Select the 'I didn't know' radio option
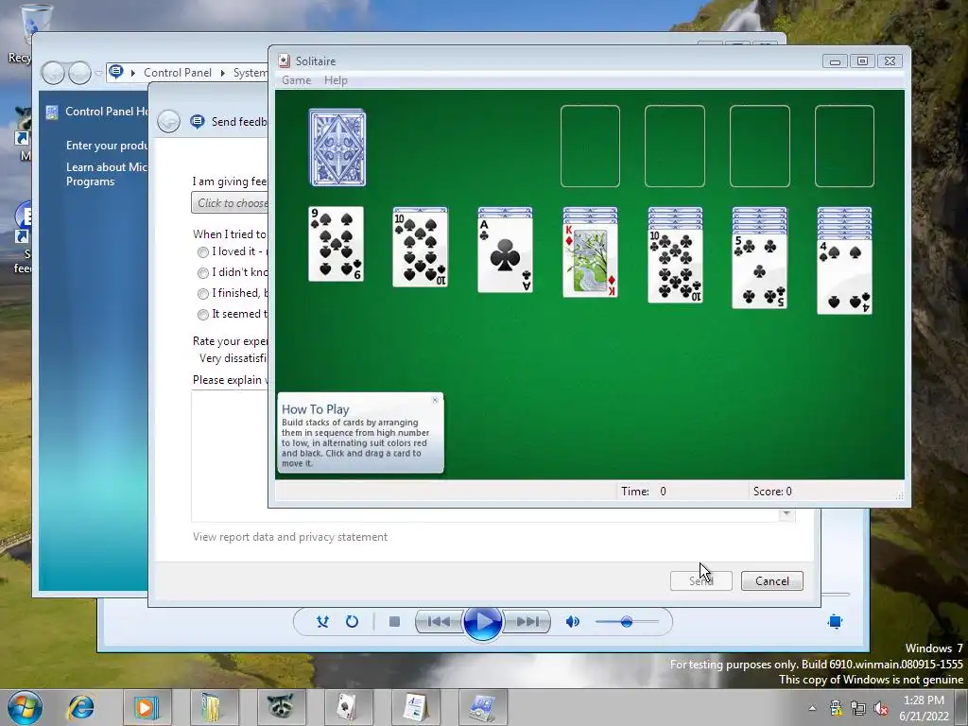This screenshot has height=726, width=968. pos(203,273)
